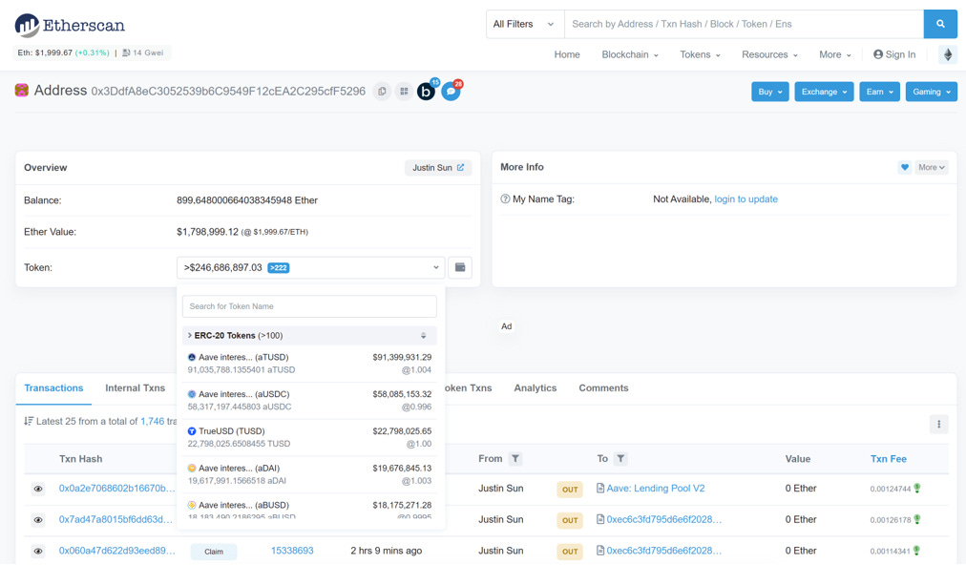This screenshot has width=966, height=585.
Task: Go to Home in navigation
Action: pyautogui.click(x=567, y=54)
